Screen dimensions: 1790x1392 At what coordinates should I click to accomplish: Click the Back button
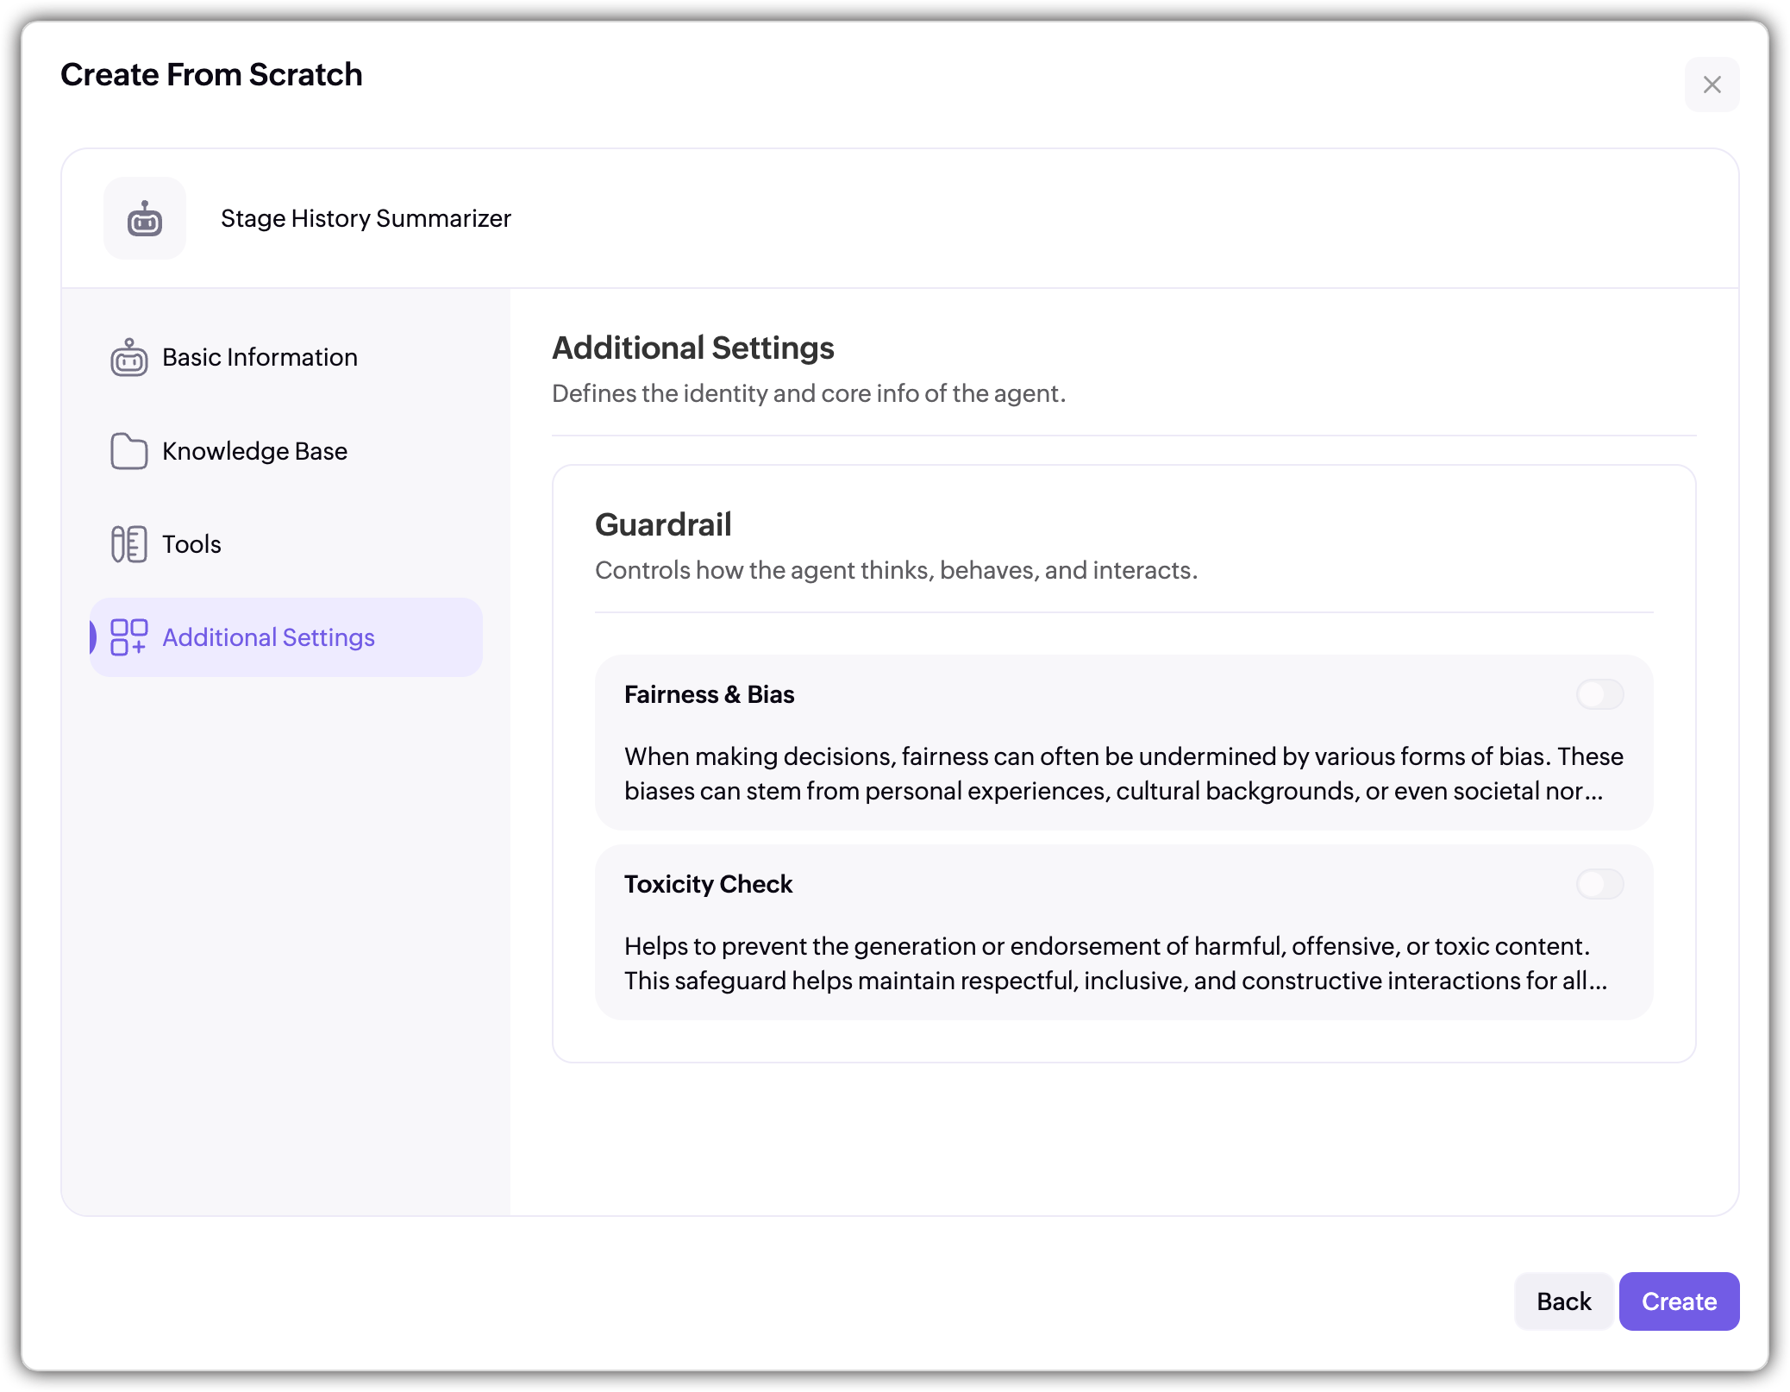(1563, 1301)
